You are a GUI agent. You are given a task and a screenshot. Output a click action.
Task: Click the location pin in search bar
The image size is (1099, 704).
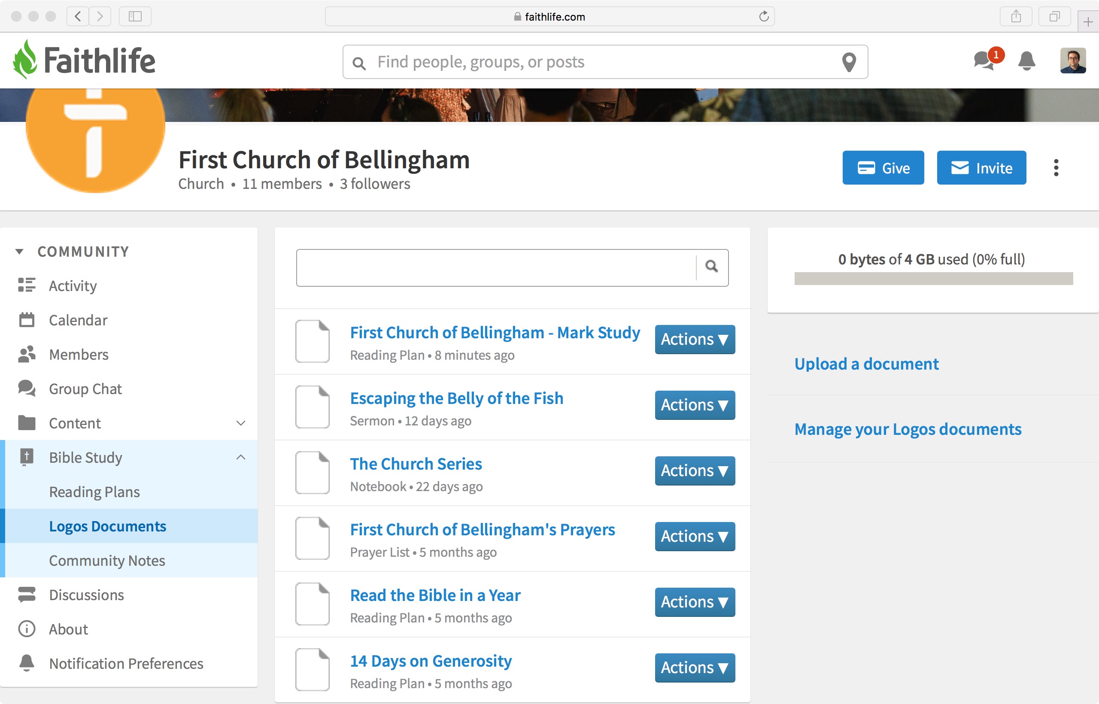coord(849,62)
